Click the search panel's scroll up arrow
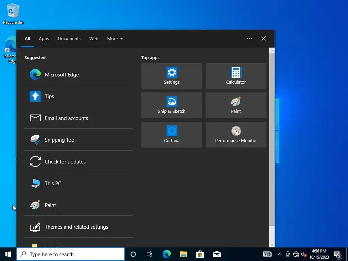348x261 pixels. 272,50
